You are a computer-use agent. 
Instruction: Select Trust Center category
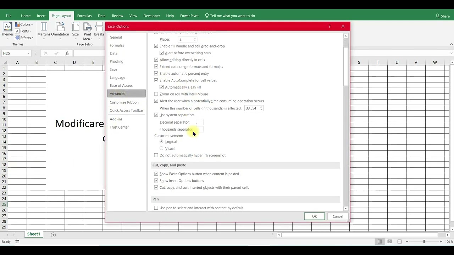(x=126, y=127)
